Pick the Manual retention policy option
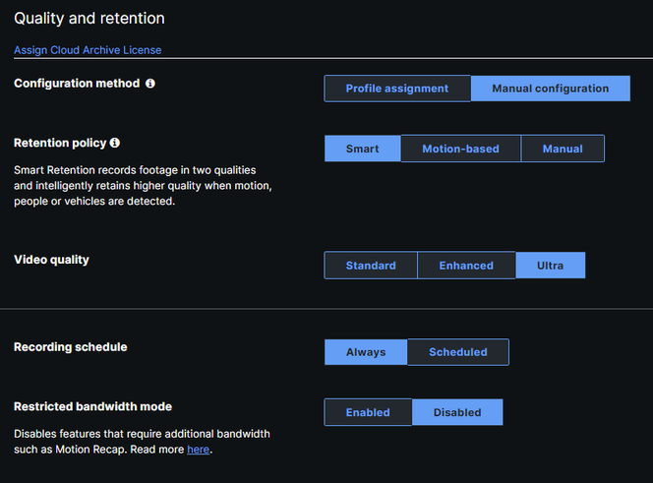The image size is (653, 483). pyautogui.click(x=563, y=149)
